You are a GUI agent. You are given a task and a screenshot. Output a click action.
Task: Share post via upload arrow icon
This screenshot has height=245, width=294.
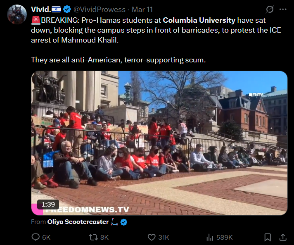(283, 237)
